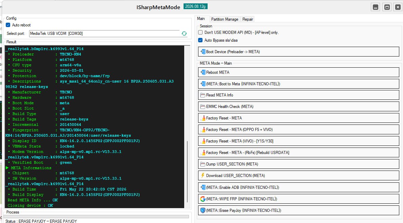The width and height of the screenshot is (403, 223).
Task: Click Google icon on META::WIPE FRP
Action: click(203, 199)
